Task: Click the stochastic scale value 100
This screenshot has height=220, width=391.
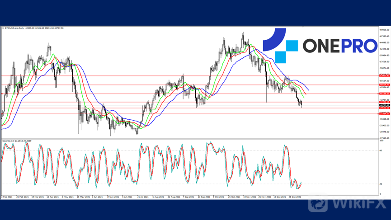Action: coord(381,141)
